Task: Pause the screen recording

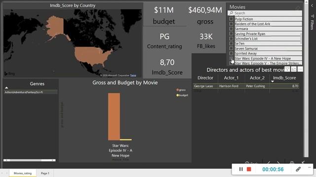Action: pos(241,169)
